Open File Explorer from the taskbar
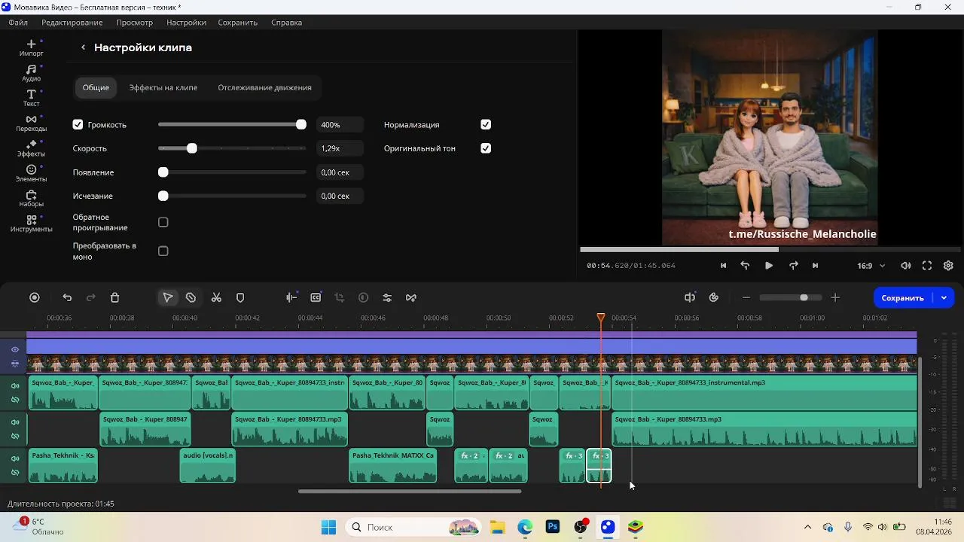The width and height of the screenshot is (964, 542). (x=497, y=527)
